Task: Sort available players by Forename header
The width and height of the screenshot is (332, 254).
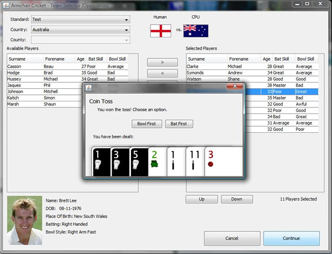Action: (59, 59)
